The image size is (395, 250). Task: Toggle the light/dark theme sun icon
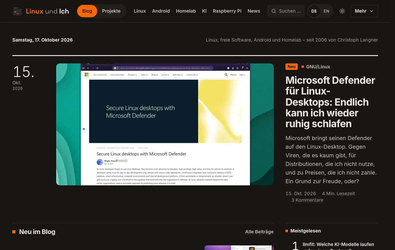point(342,11)
